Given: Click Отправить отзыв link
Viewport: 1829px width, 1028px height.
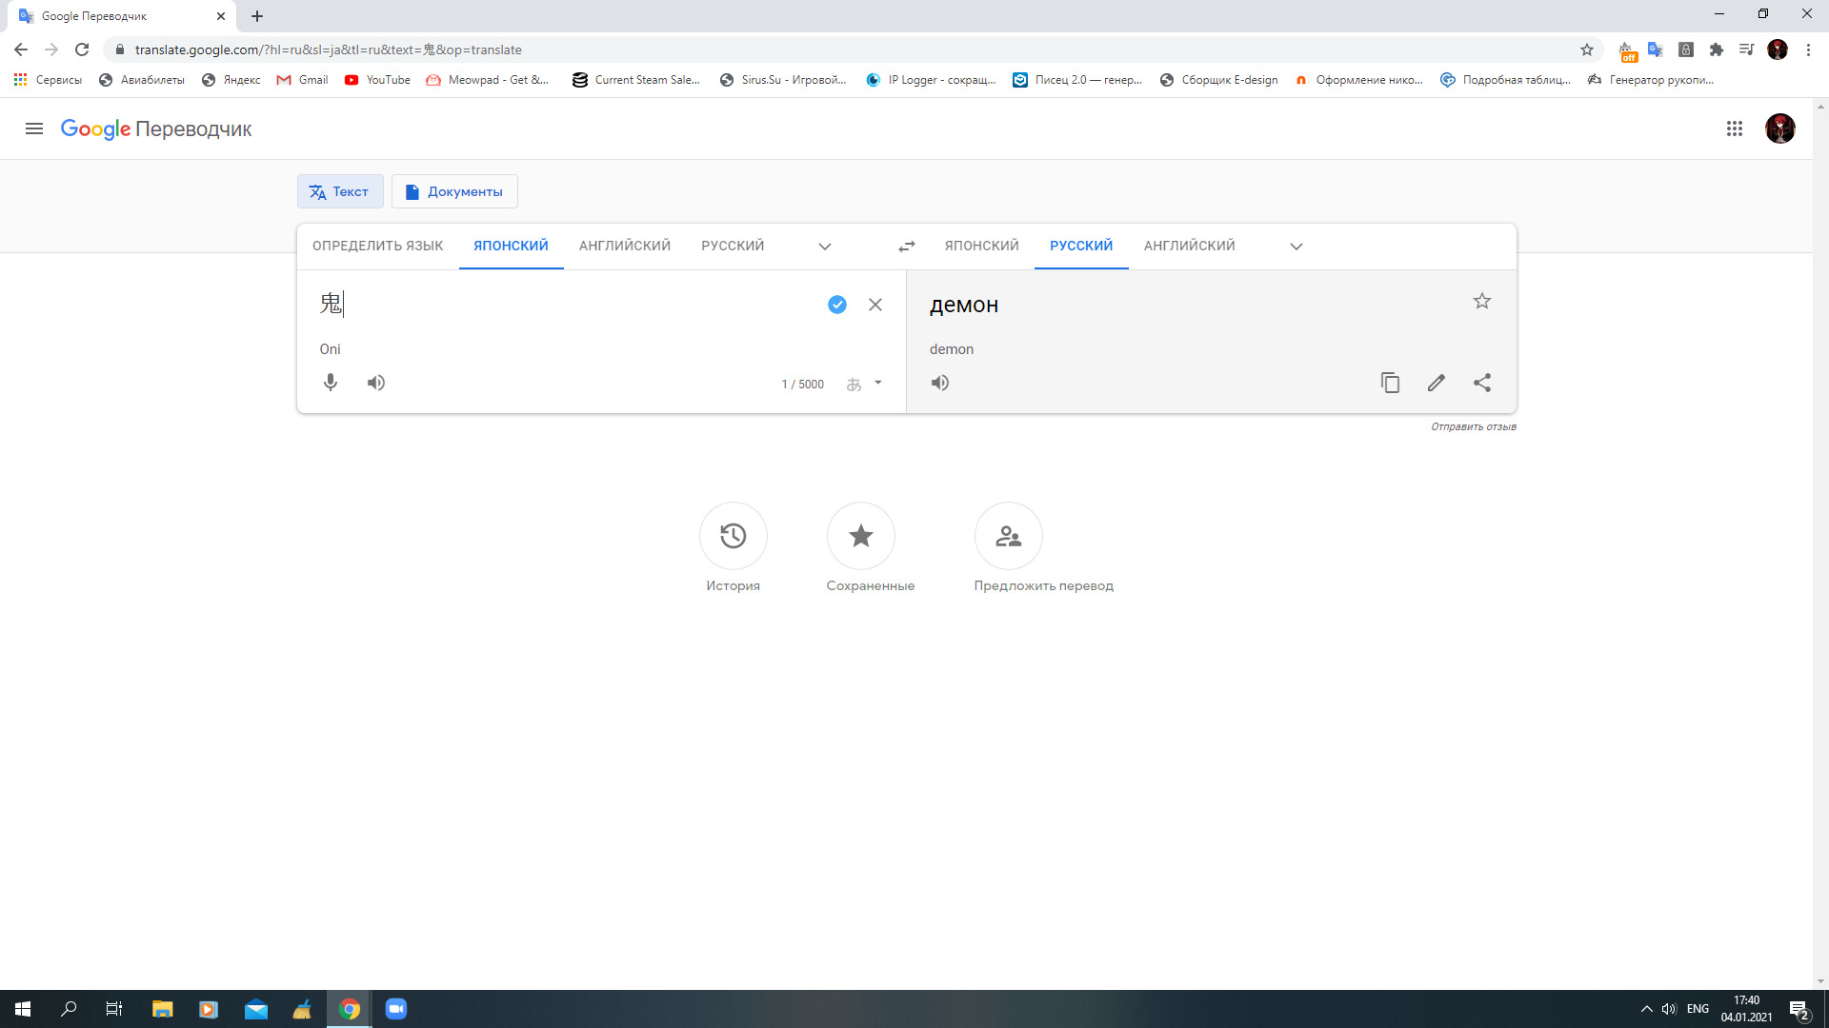Looking at the screenshot, I should tap(1473, 426).
